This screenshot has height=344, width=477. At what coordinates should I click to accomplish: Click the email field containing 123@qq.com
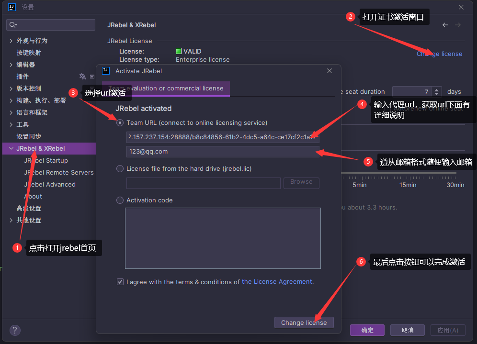223,151
